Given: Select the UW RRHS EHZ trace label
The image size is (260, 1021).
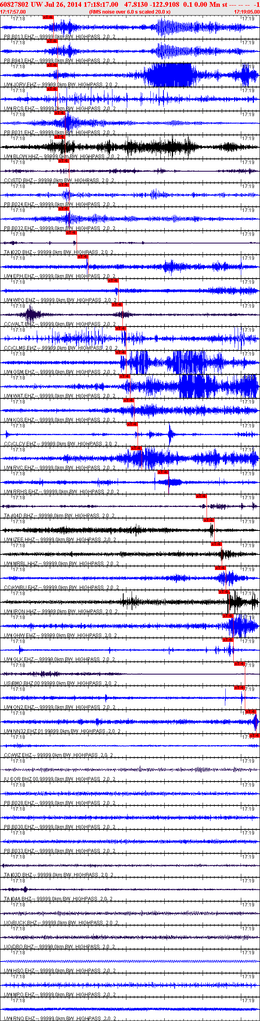Looking at the screenshot, I should click(x=61, y=492).
